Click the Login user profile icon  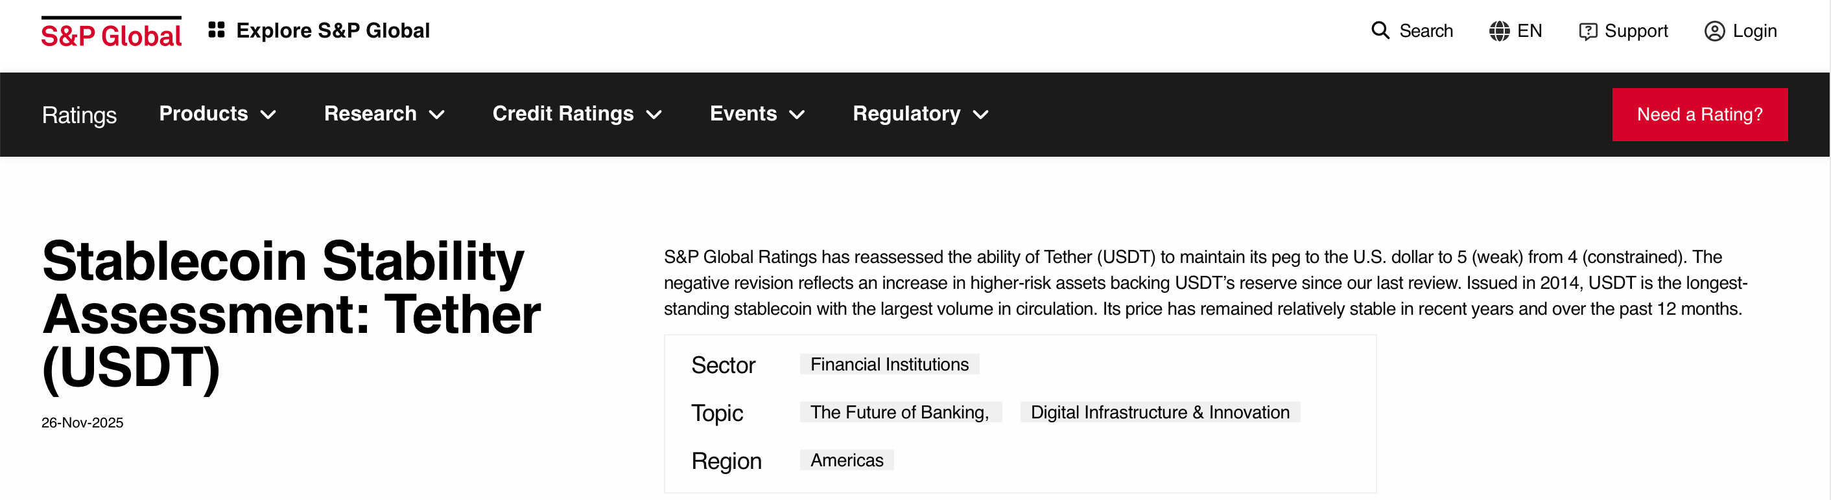click(x=1714, y=31)
